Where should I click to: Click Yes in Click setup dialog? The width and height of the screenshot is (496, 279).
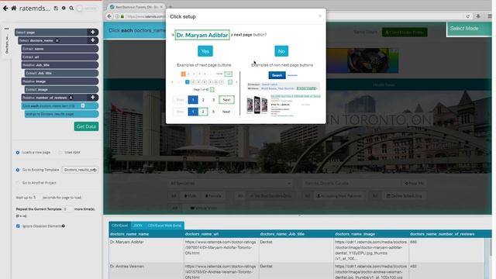(x=205, y=51)
